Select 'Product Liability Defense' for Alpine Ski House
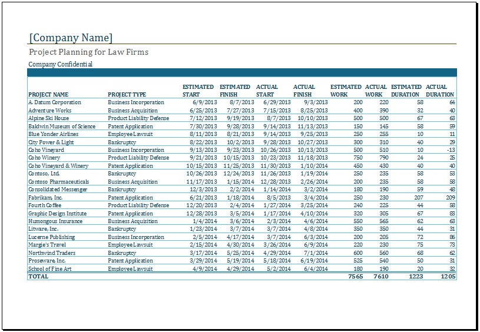 pyautogui.click(x=138, y=118)
